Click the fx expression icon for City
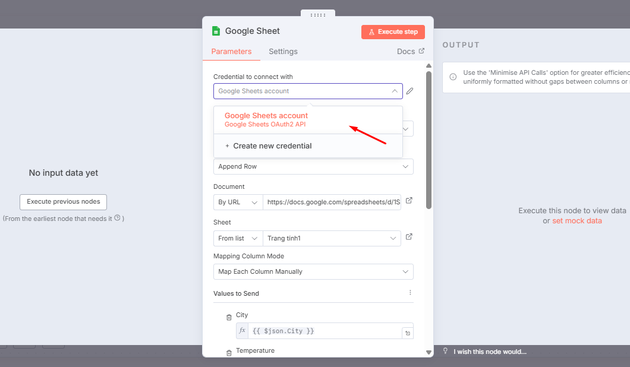The image size is (630, 367). 242,331
